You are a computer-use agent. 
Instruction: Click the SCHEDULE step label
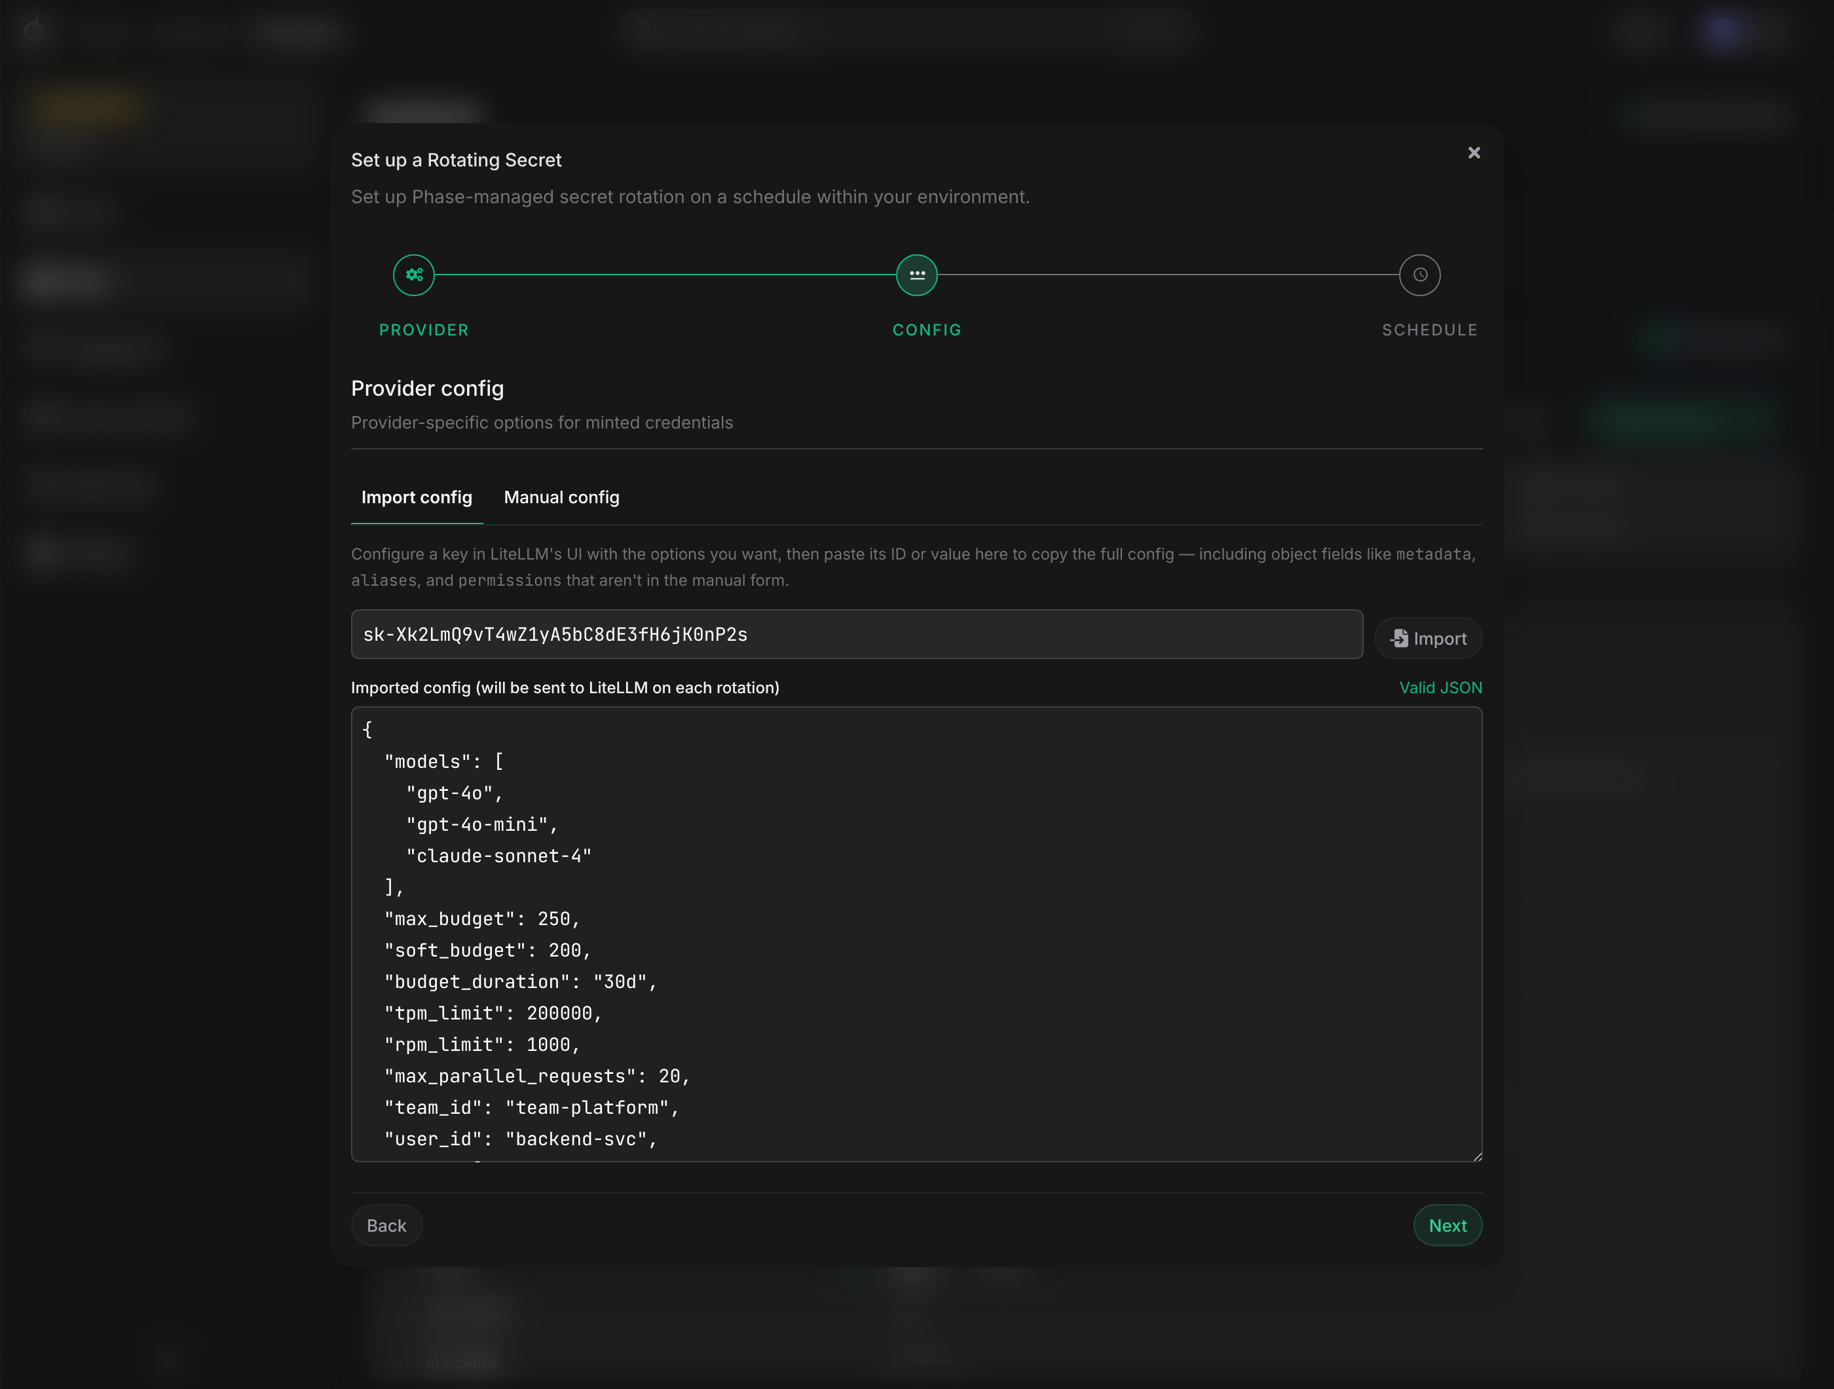point(1429,330)
